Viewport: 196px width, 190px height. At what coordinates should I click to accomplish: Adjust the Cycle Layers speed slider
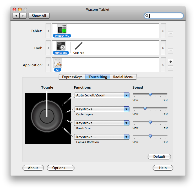145,108
